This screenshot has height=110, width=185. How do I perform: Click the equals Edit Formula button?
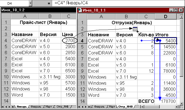(x=49, y=3)
